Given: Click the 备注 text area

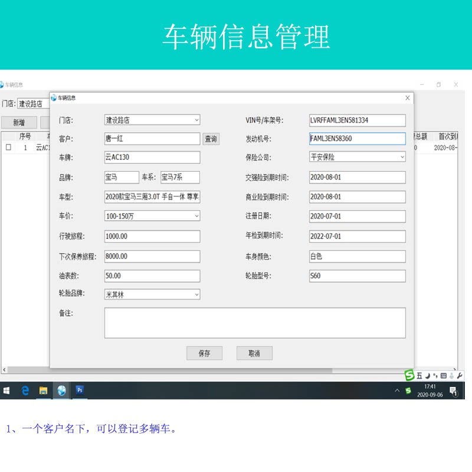Looking at the screenshot, I should (x=255, y=323).
